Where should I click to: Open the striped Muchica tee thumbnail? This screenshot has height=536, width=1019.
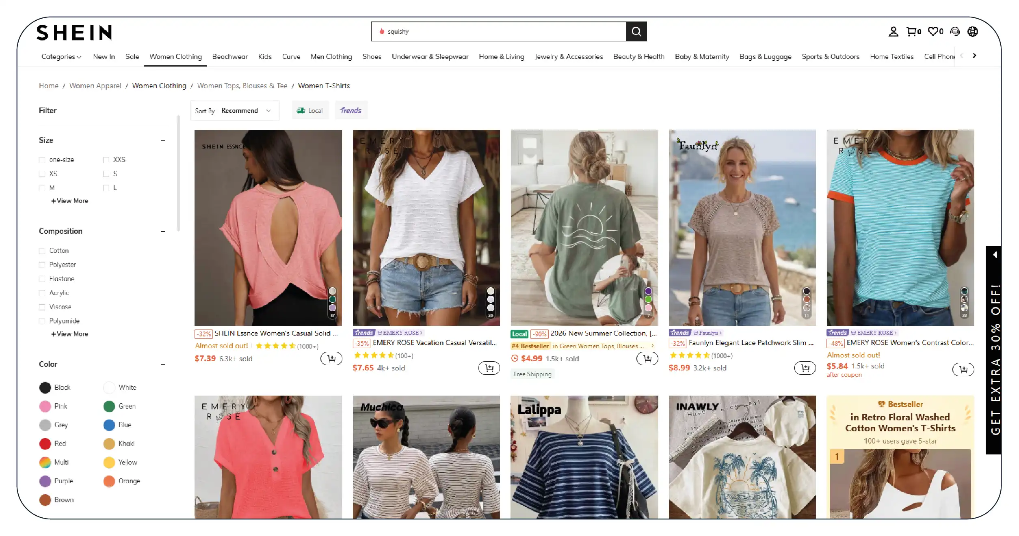426,457
